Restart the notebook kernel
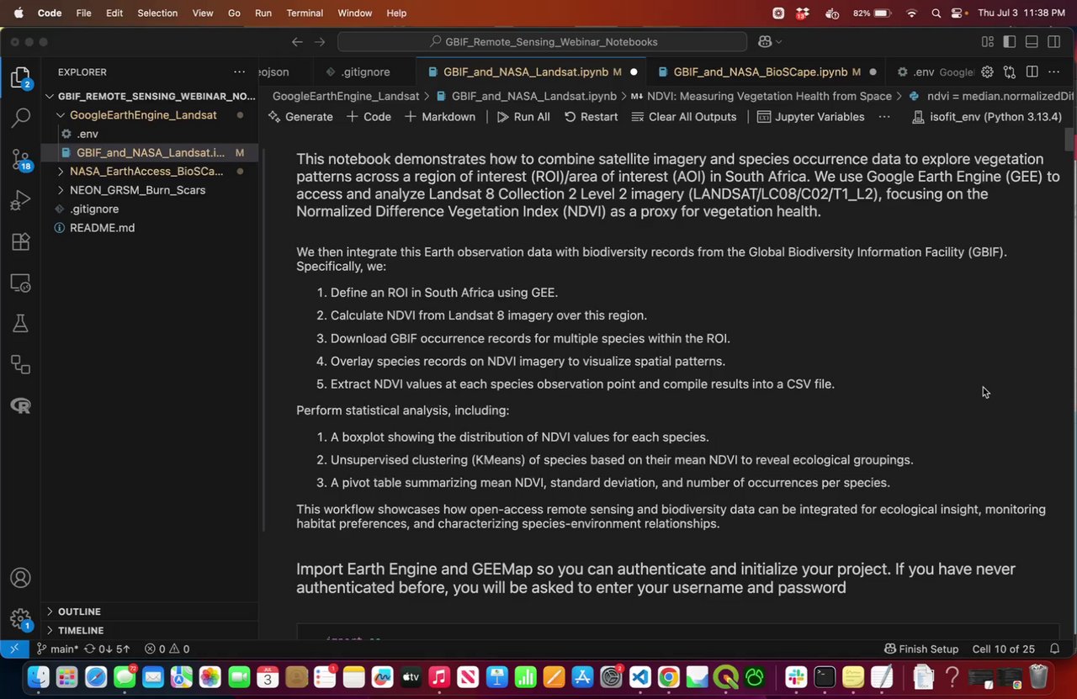The height and width of the screenshot is (699, 1077). [x=591, y=117]
